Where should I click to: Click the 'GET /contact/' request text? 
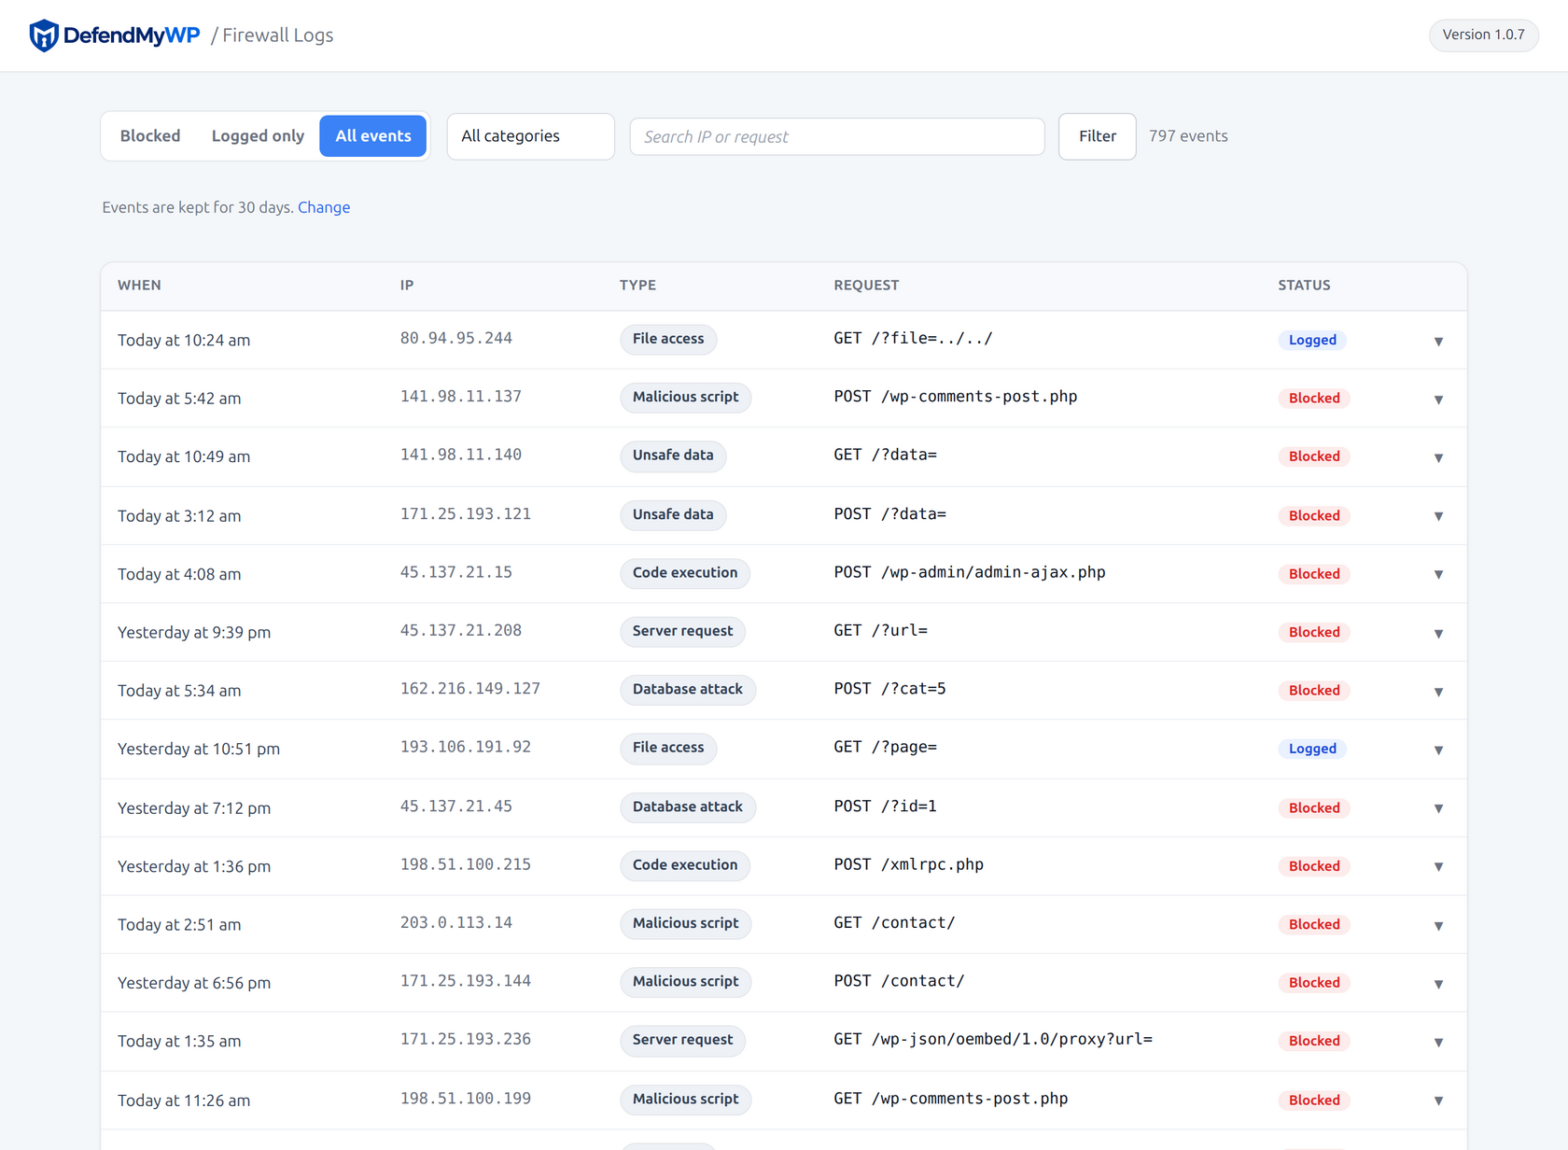[x=894, y=923]
